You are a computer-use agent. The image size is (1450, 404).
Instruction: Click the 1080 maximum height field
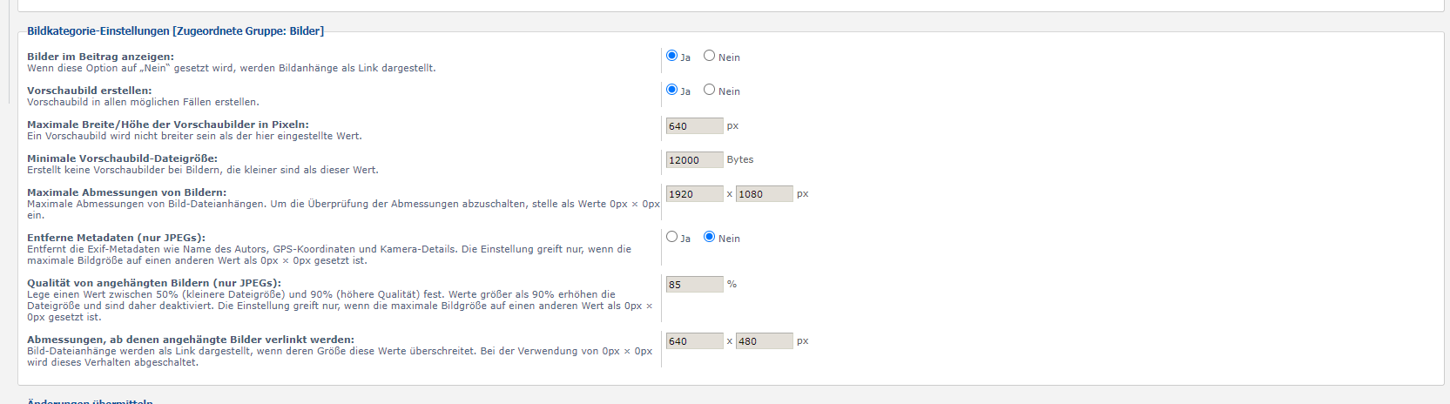(x=764, y=194)
